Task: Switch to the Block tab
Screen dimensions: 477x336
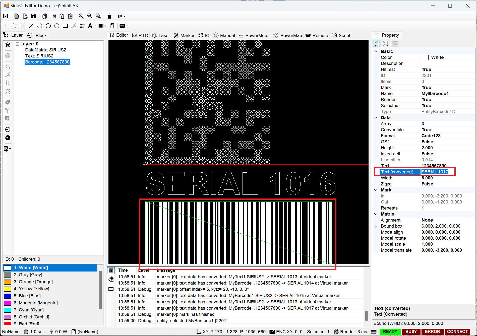Action: click(37, 35)
